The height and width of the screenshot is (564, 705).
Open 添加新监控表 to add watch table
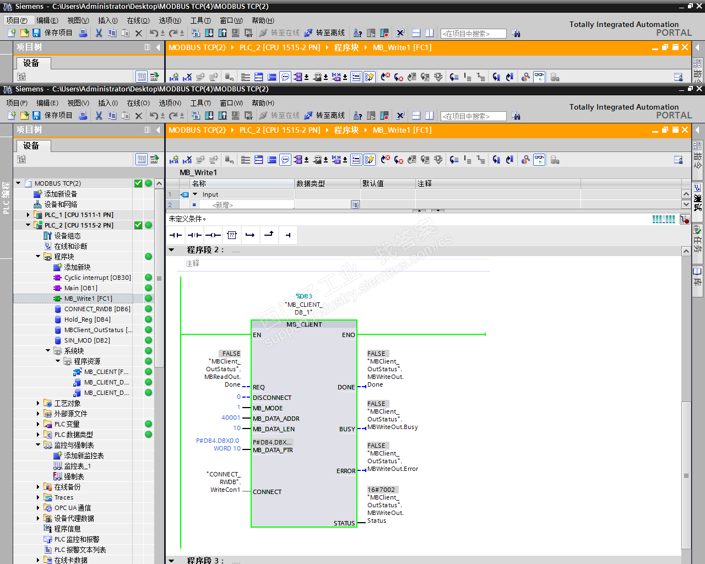pyautogui.click(x=84, y=455)
